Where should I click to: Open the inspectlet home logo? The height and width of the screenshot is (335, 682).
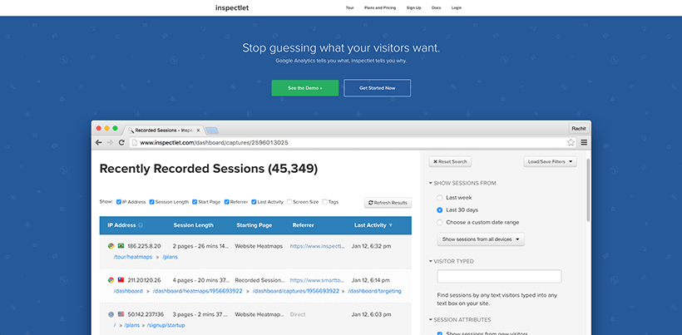tap(232, 7)
